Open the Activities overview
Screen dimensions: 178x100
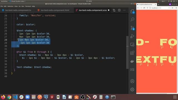click(x=4, y=1)
